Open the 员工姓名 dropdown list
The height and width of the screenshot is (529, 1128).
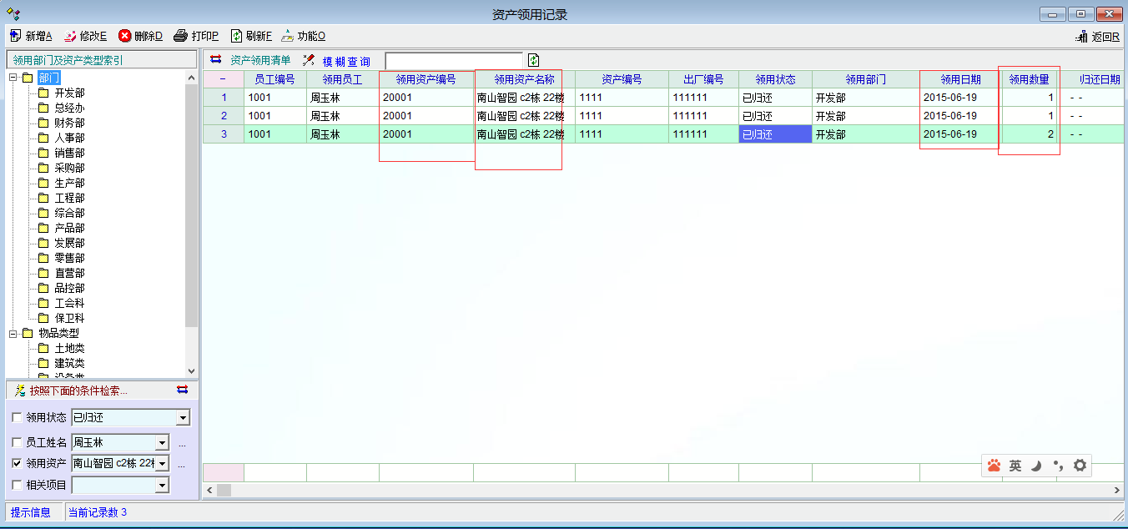[162, 442]
